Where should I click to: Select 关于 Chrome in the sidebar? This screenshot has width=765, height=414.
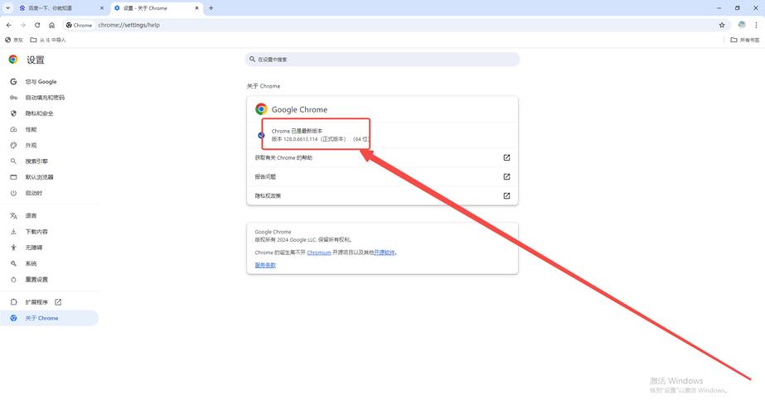49,318
